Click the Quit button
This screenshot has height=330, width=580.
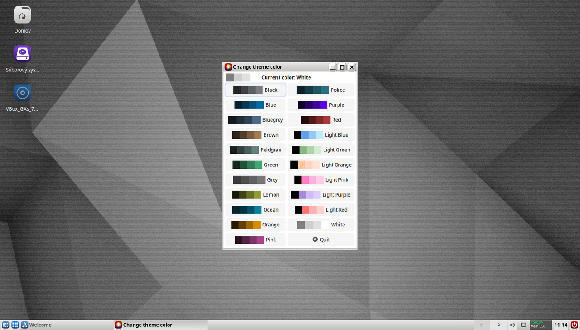pyautogui.click(x=321, y=239)
